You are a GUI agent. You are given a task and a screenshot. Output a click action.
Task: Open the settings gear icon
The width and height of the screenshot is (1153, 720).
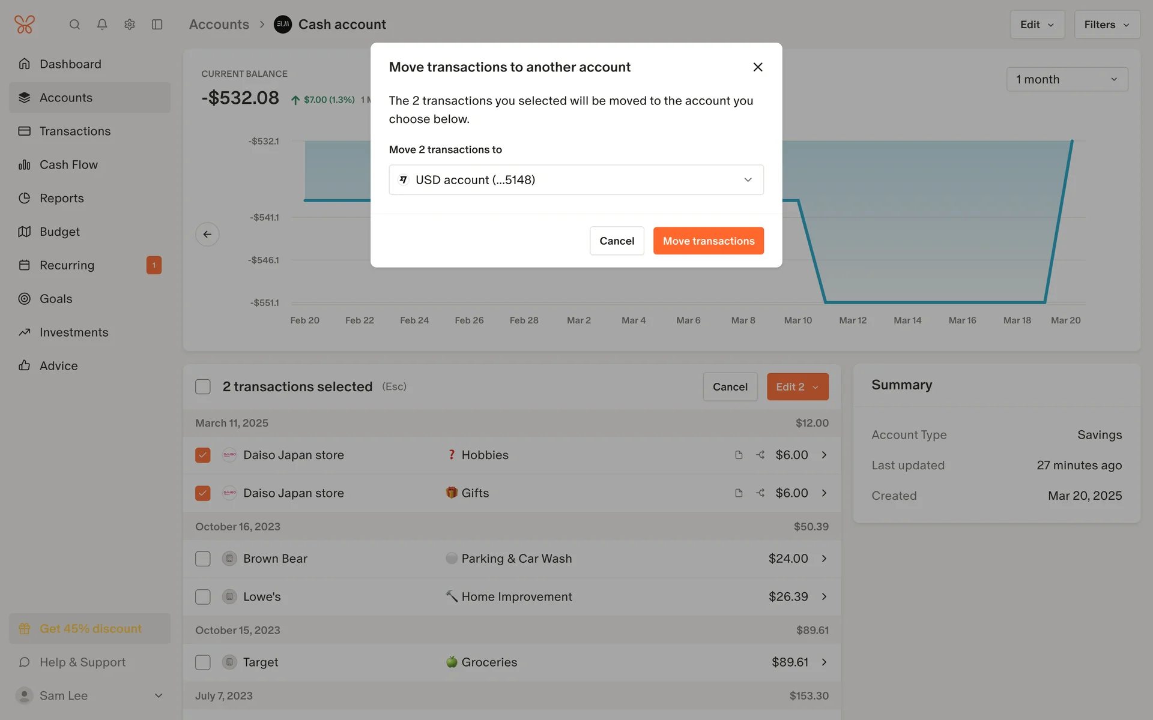(x=130, y=25)
